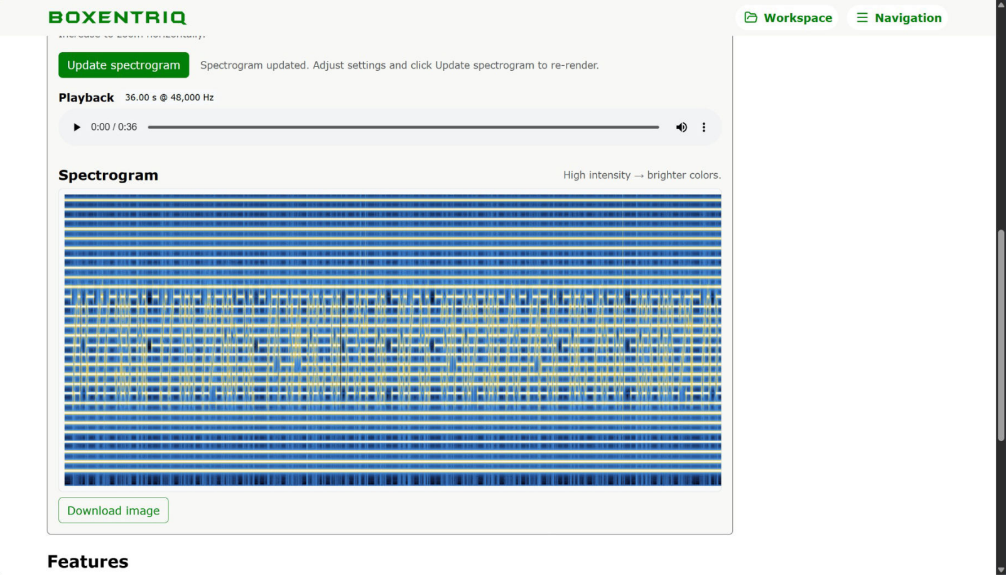Viewport: 1006px width, 576px height.
Task: Open the Navigation menu
Action: (x=898, y=18)
